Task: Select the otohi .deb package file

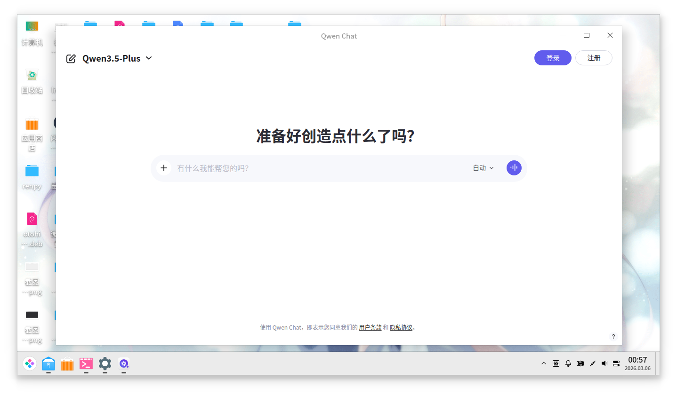Action: coord(32,229)
